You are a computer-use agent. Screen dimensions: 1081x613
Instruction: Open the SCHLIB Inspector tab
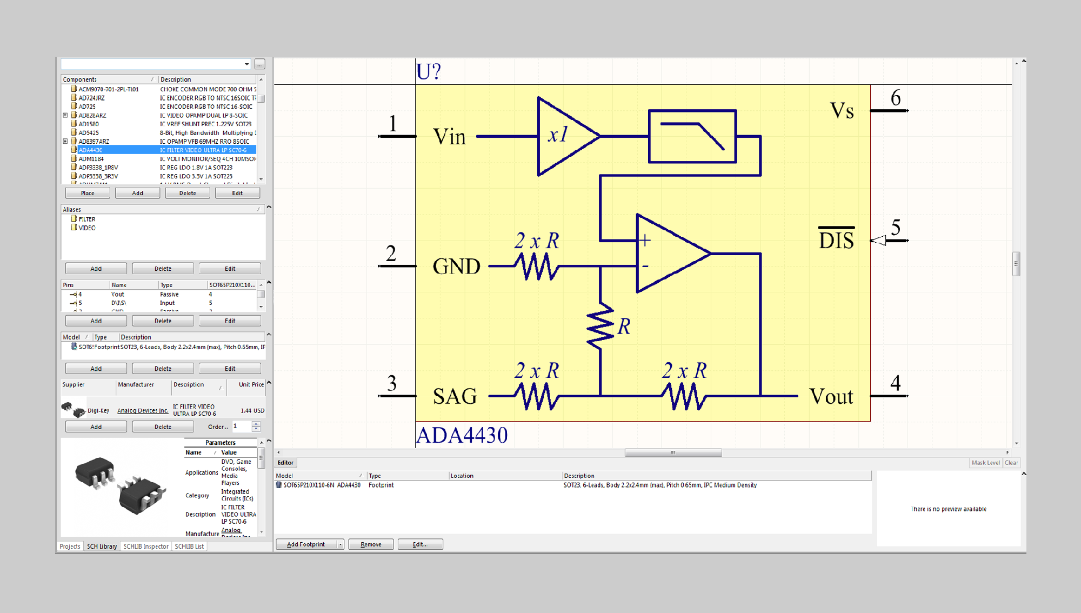pyautogui.click(x=146, y=547)
